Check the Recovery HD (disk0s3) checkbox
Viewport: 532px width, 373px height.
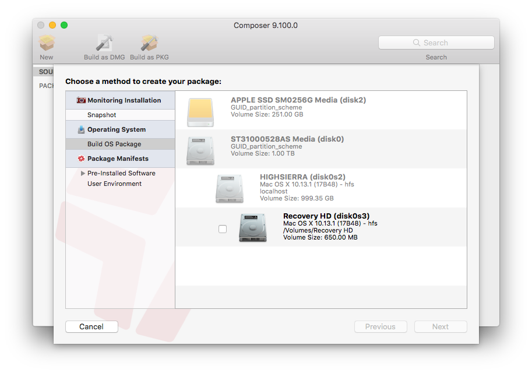coord(223,229)
